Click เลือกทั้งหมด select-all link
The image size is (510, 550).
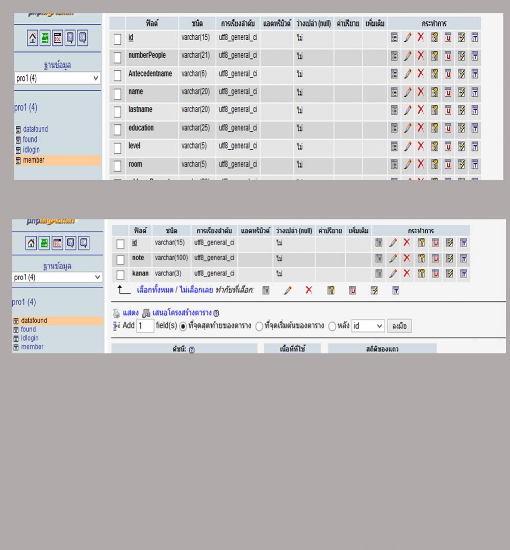155,290
